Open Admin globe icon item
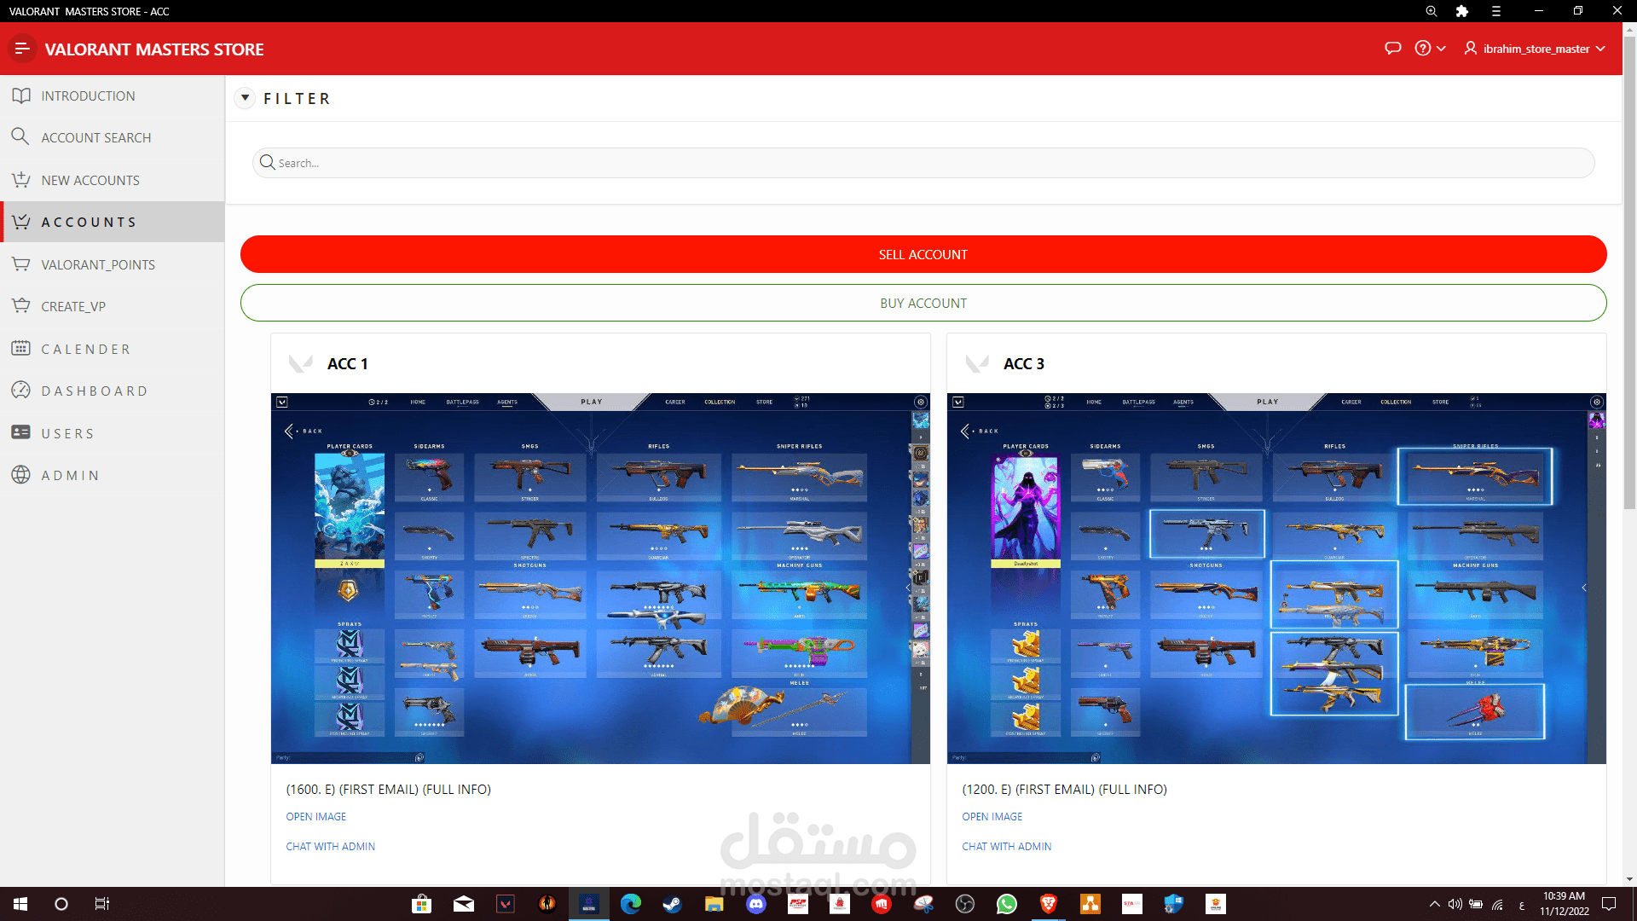 pyautogui.click(x=70, y=475)
